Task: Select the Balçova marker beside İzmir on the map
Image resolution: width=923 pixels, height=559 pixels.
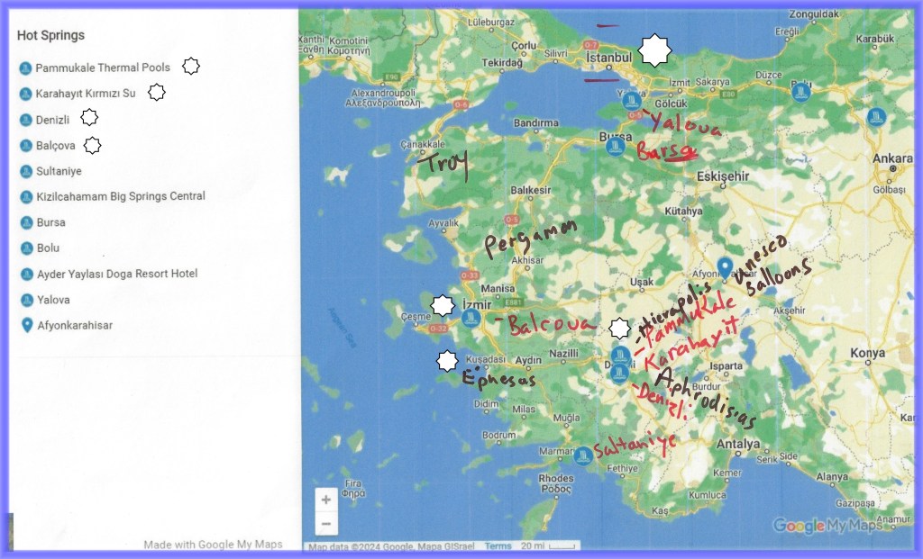Action: tap(469, 317)
